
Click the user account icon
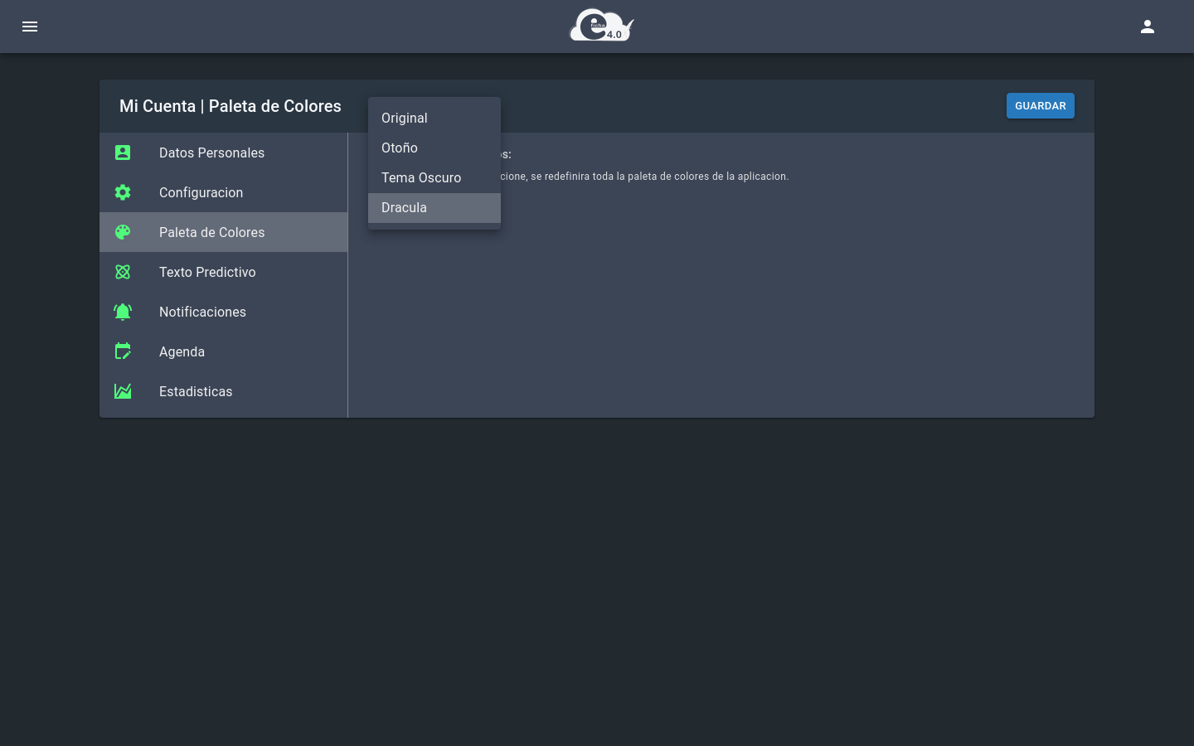1148,27
